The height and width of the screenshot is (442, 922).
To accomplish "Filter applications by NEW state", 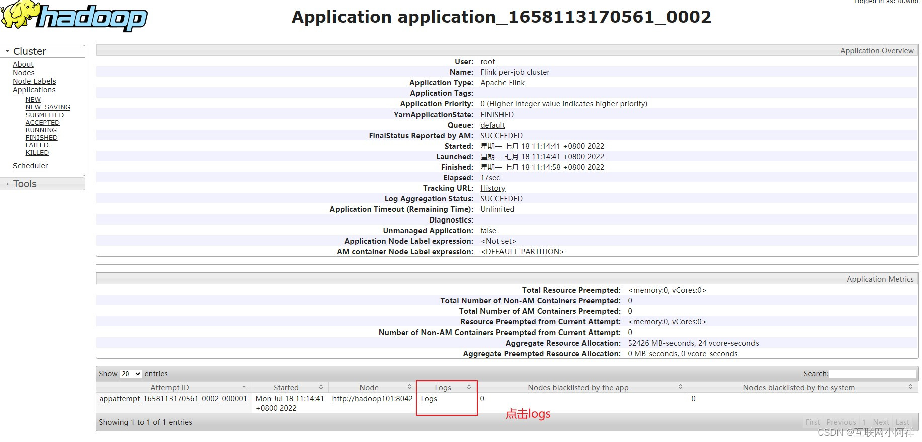I will [x=33, y=100].
